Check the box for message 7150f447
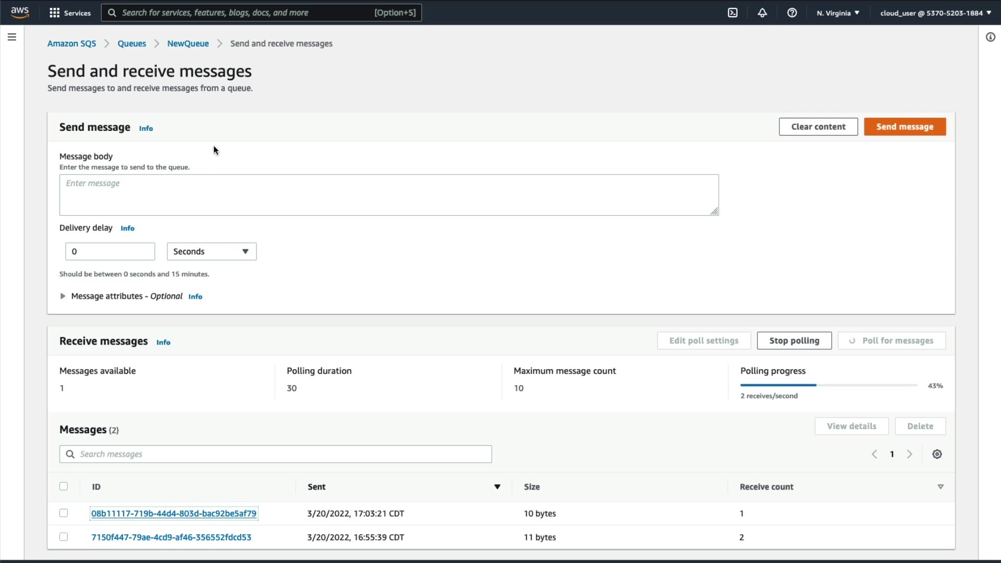The height and width of the screenshot is (563, 1001). (x=64, y=537)
